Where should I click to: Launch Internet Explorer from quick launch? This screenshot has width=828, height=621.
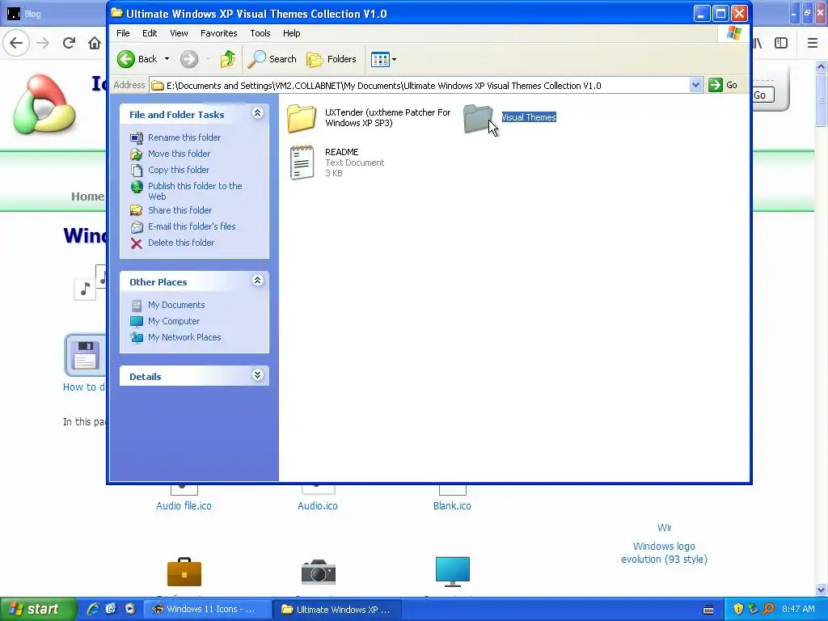pos(93,609)
